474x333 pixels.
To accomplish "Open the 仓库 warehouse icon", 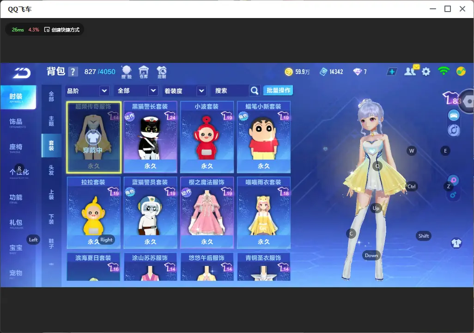I will tap(144, 72).
